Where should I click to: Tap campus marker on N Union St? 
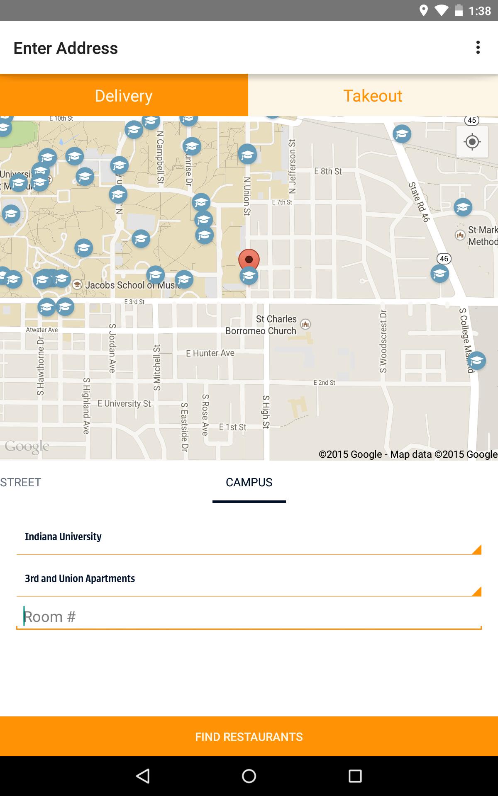pyautogui.click(x=247, y=154)
